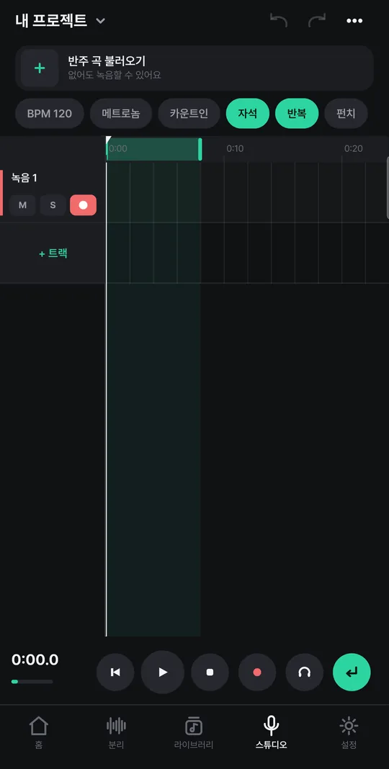Stop playback with the stop button
Viewport: 389px width, 769px height.
tap(210, 672)
